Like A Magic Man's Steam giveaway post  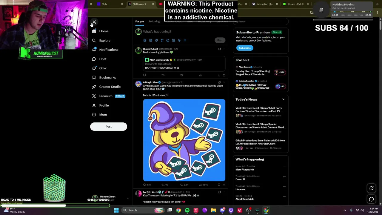184,185
